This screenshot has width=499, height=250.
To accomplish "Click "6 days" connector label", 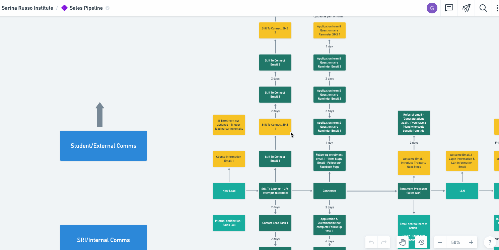I will click(330, 241).
